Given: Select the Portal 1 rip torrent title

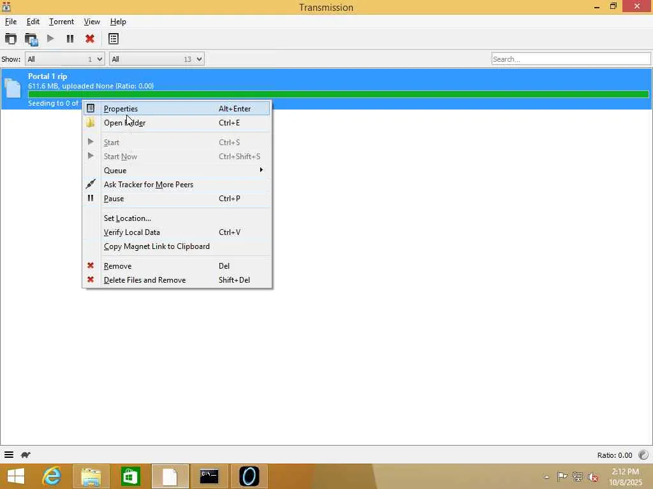Looking at the screenshot, I should point(47,76).
